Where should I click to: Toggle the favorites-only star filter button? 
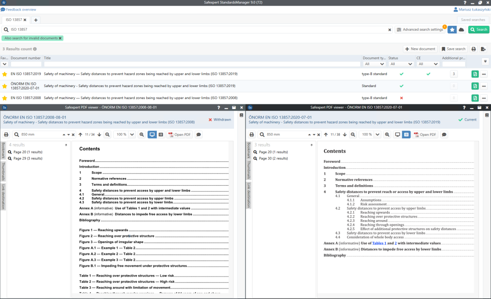click(x=452, y=30)
